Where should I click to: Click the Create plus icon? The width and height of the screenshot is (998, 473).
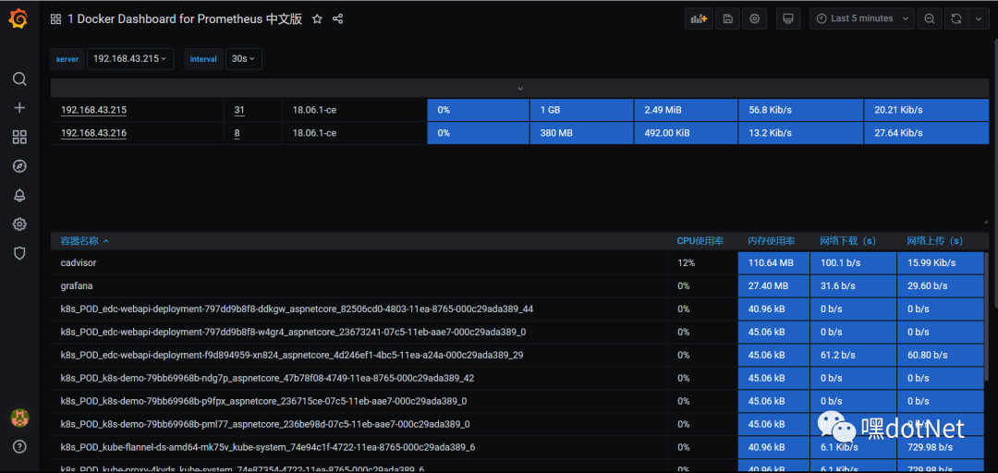[x=19, y=107]
